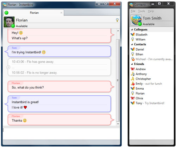This screenshot has height=148, width=176.
Task: Click the smiley after "Thanks"
Action: [x=25, y=120]
